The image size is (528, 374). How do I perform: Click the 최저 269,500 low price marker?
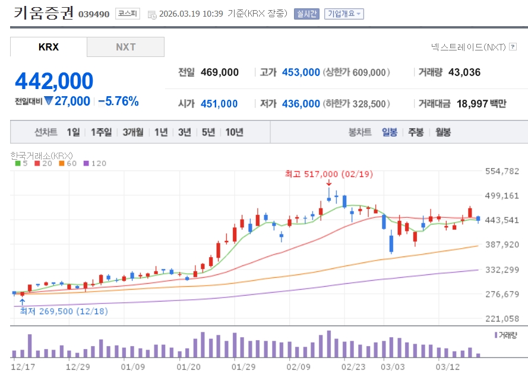pos(64,310)
